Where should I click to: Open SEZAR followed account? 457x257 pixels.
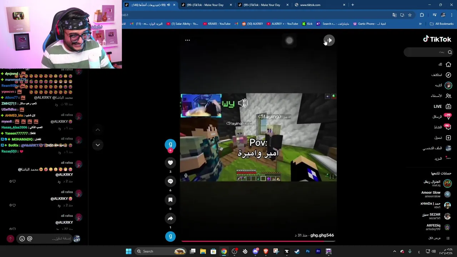(x=437, y=216)
